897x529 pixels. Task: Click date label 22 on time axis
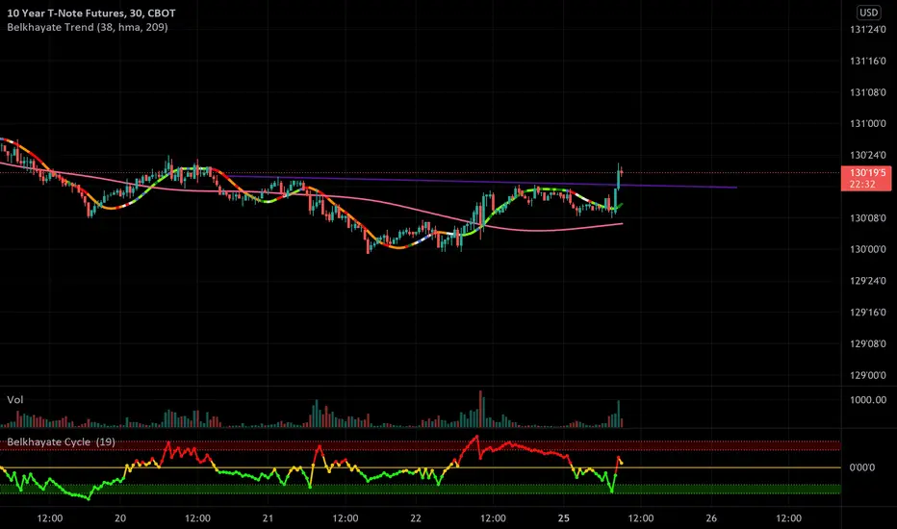pos(416,518)
